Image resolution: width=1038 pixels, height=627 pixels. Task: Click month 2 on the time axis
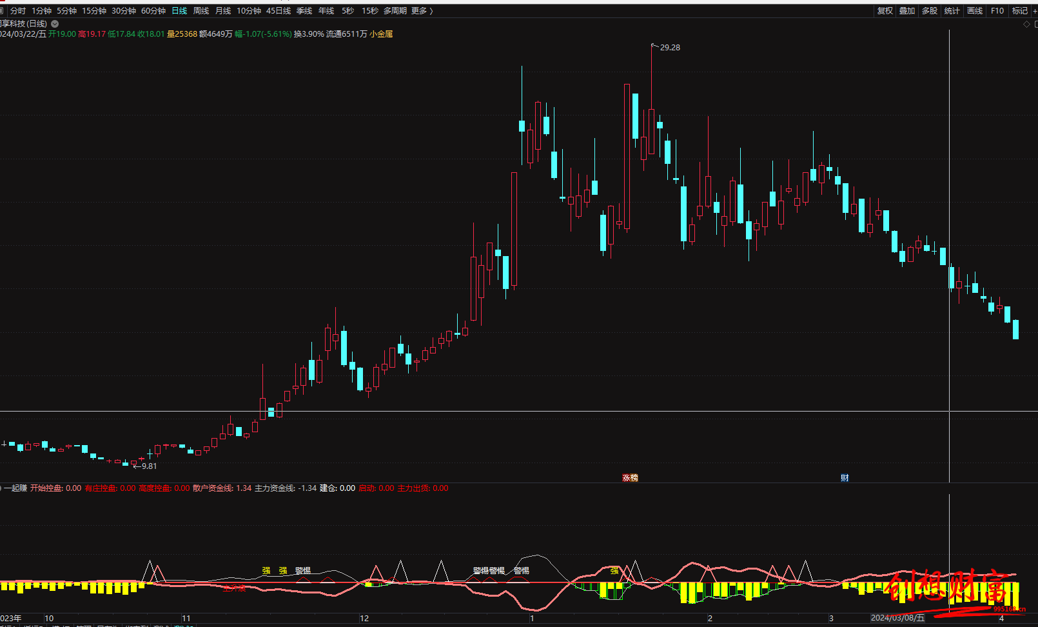710,618
